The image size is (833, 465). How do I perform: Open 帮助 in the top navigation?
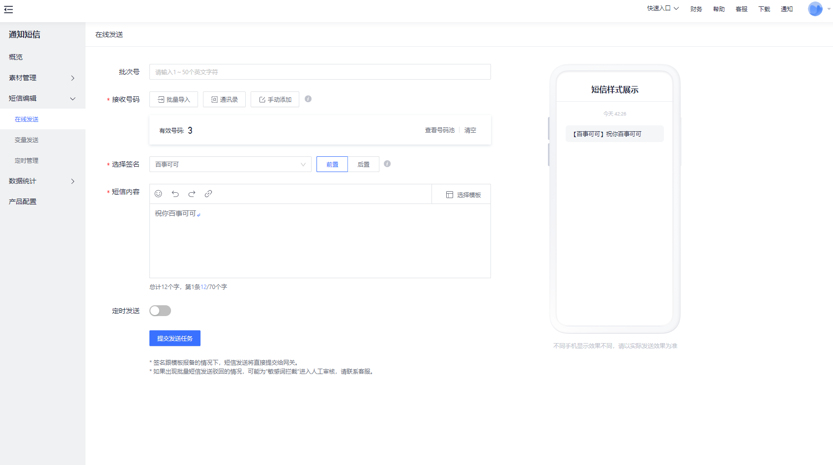point(718,9)
